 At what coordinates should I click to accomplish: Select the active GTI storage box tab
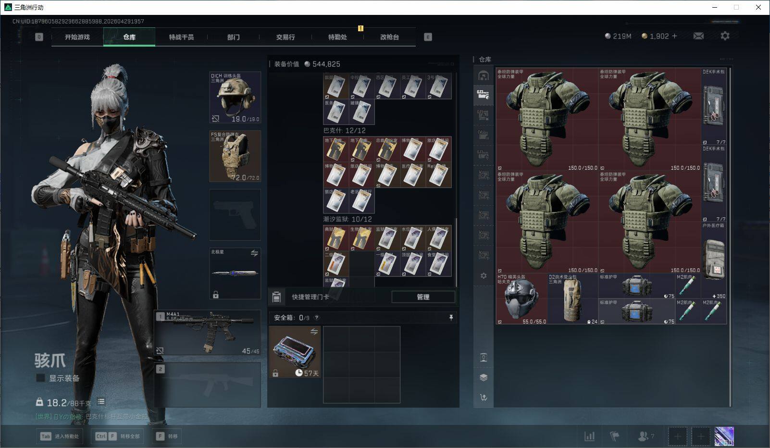(484, 94)
